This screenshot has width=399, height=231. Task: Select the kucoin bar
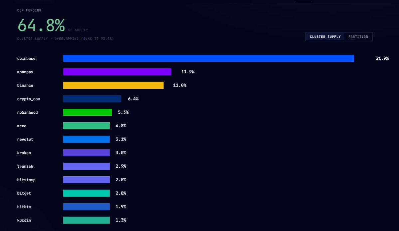pos(86,220)
